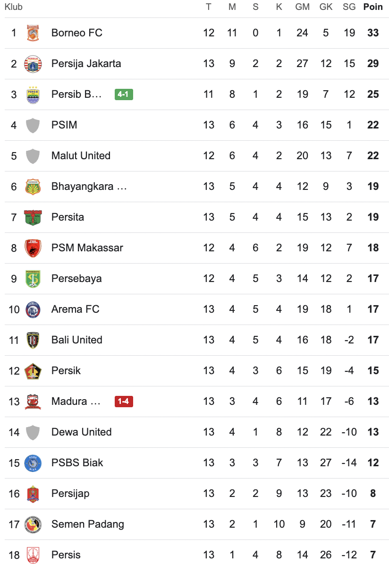
Task: Click the Persis team row name
Action: (x=66, y=555)
